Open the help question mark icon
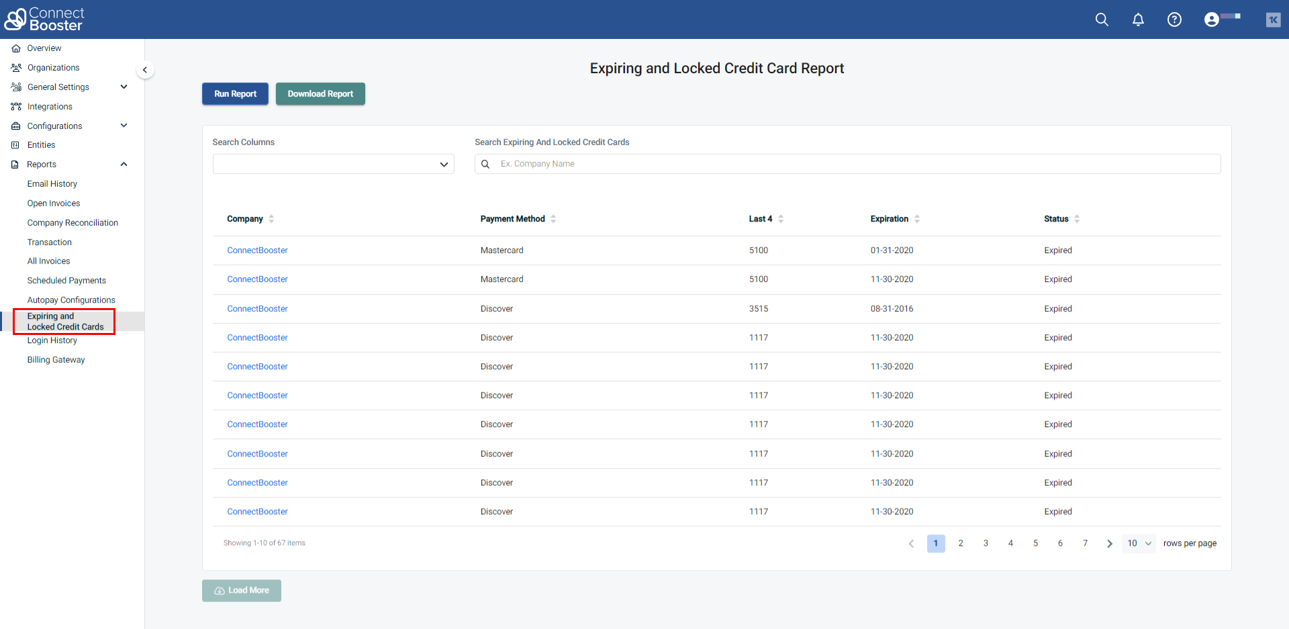This screenshot has height=629, width=1289. (x=1174, y=19)
